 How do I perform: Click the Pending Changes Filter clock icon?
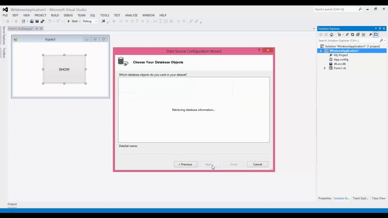pyautogui.click(x=339, y=35)
